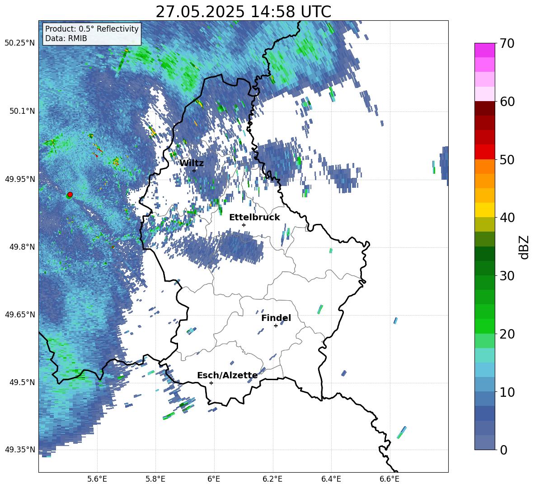Viewport: 535px width, 488px height.
Task: Click the Ettelbruck station cross marker
Action: [x=244, y=225]
